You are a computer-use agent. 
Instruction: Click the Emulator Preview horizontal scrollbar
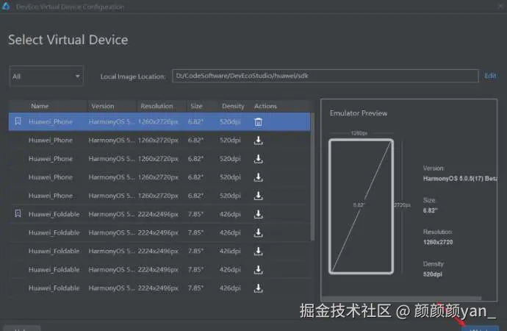(402, 298)
